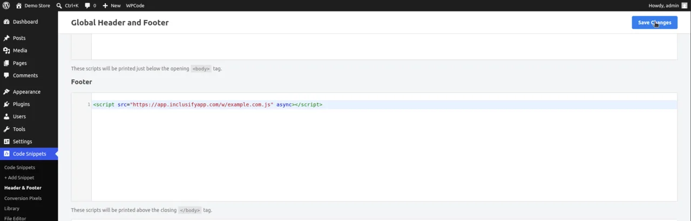Click the Global Header and Footer title

click(x=120, y=23)
